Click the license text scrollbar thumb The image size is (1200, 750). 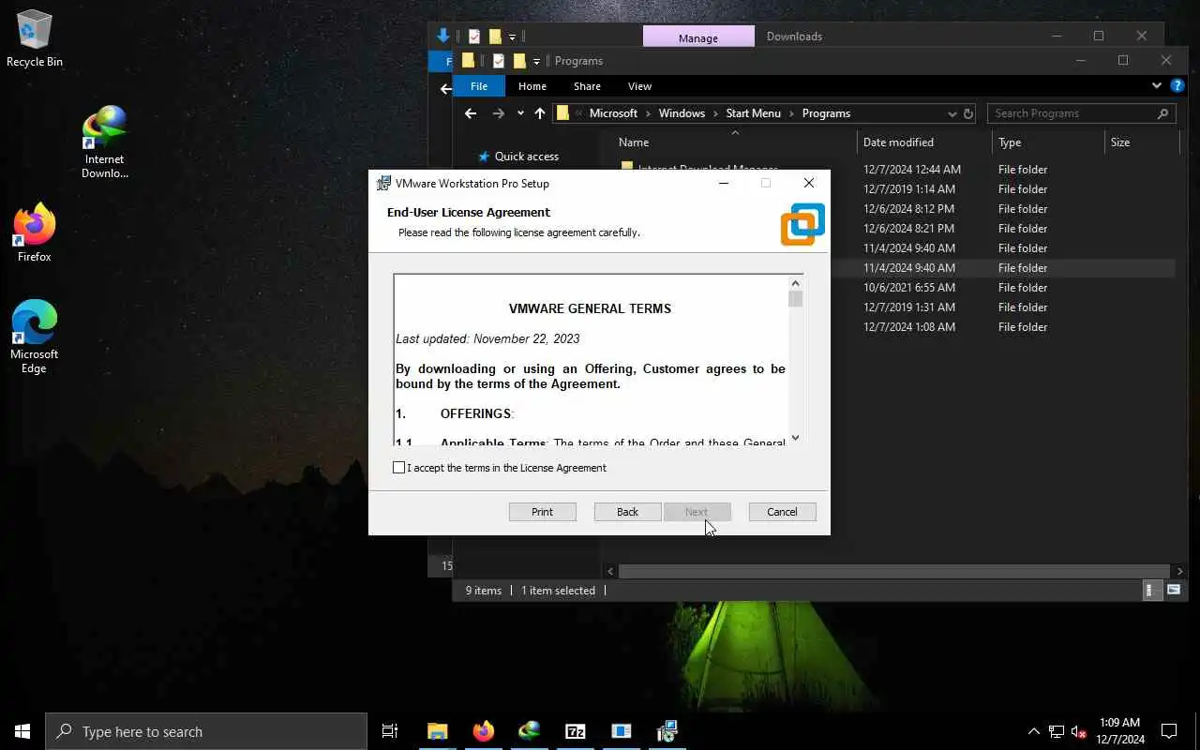point(795,299)
